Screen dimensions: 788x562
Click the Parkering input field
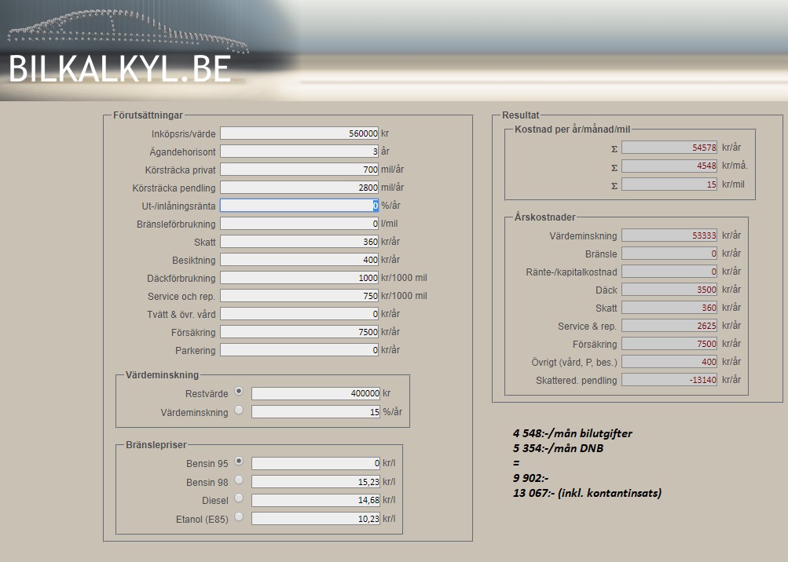[299, 350]
